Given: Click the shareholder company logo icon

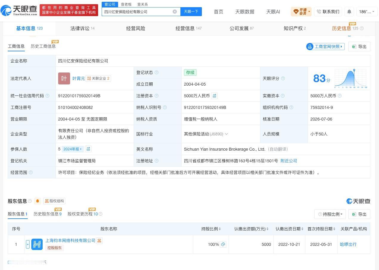Looking at the screenshot, I should (x=37, y=244).
